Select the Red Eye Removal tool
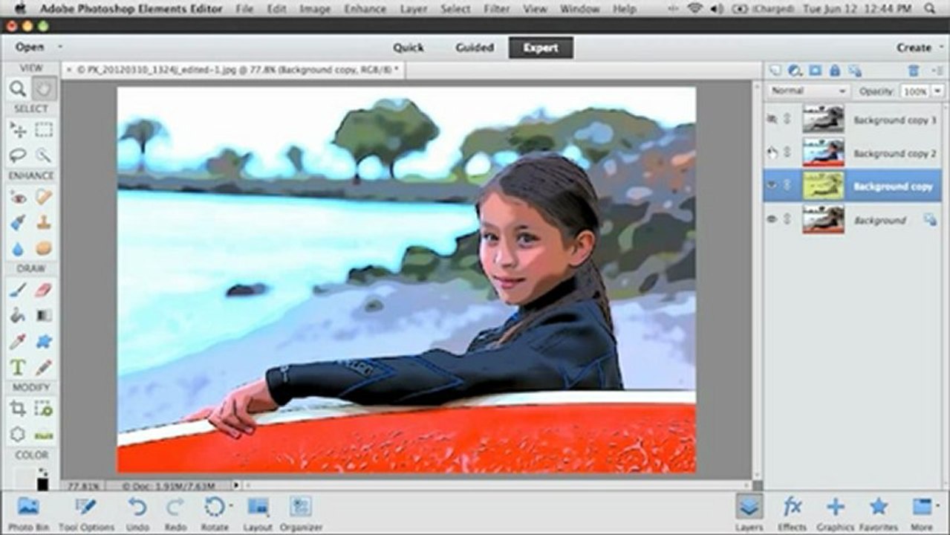 (x=18, y=197)
